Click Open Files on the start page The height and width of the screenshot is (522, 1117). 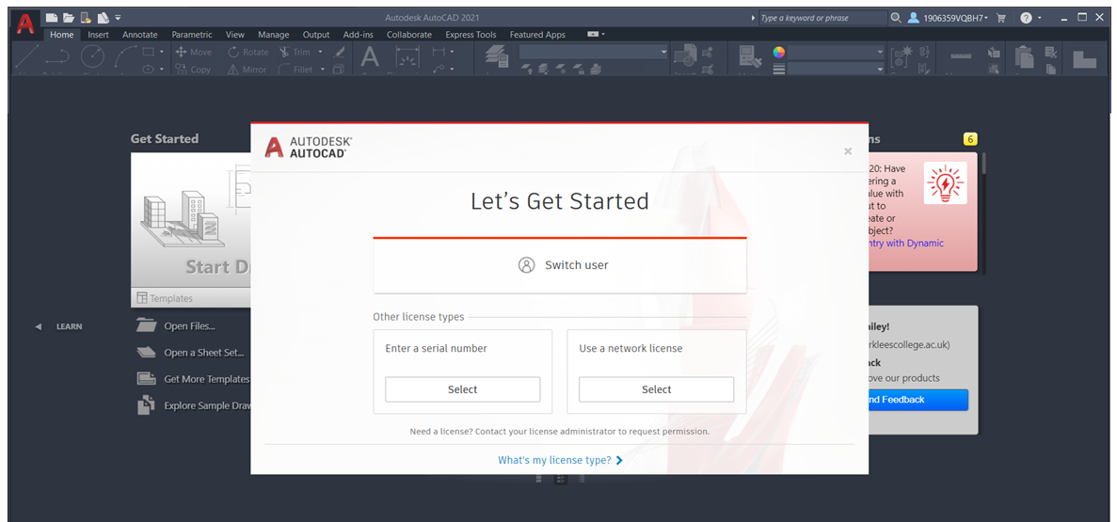click(x=177, y=326)
